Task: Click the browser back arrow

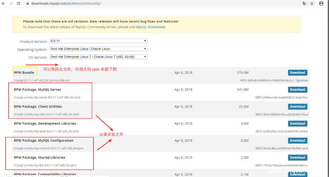Action: pos(4,4)
